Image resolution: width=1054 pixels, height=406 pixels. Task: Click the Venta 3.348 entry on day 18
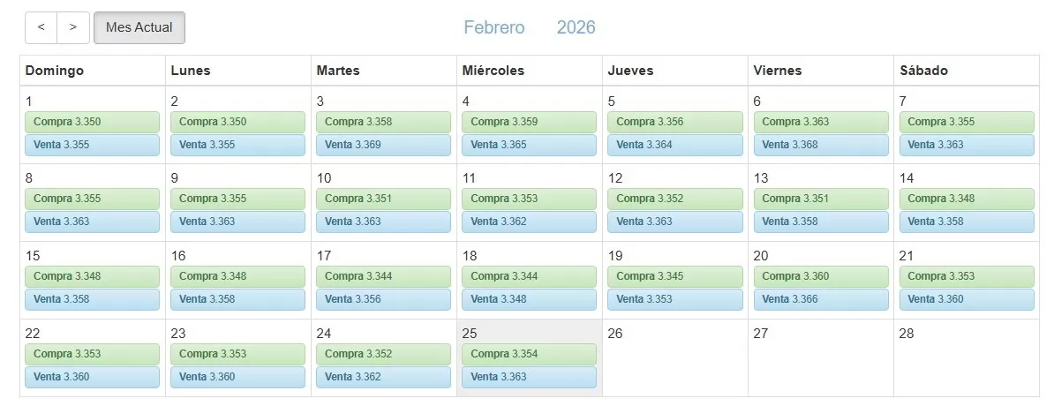click(529, 299)
